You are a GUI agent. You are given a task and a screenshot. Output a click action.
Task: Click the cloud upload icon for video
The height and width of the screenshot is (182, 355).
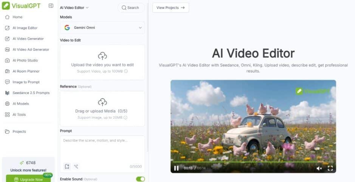pos(102,56)
